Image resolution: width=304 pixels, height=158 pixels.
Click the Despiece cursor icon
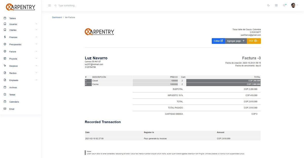coord(5,66)
